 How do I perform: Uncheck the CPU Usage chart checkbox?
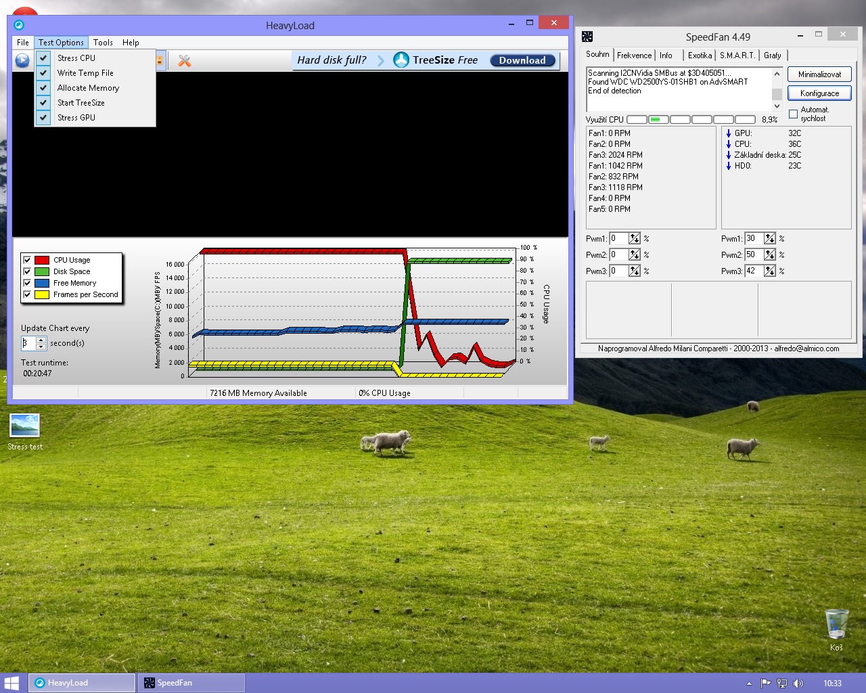click(27, 260)
